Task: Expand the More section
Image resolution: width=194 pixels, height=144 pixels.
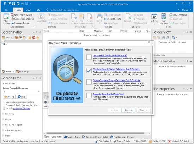Action: (x=3, y=136)
